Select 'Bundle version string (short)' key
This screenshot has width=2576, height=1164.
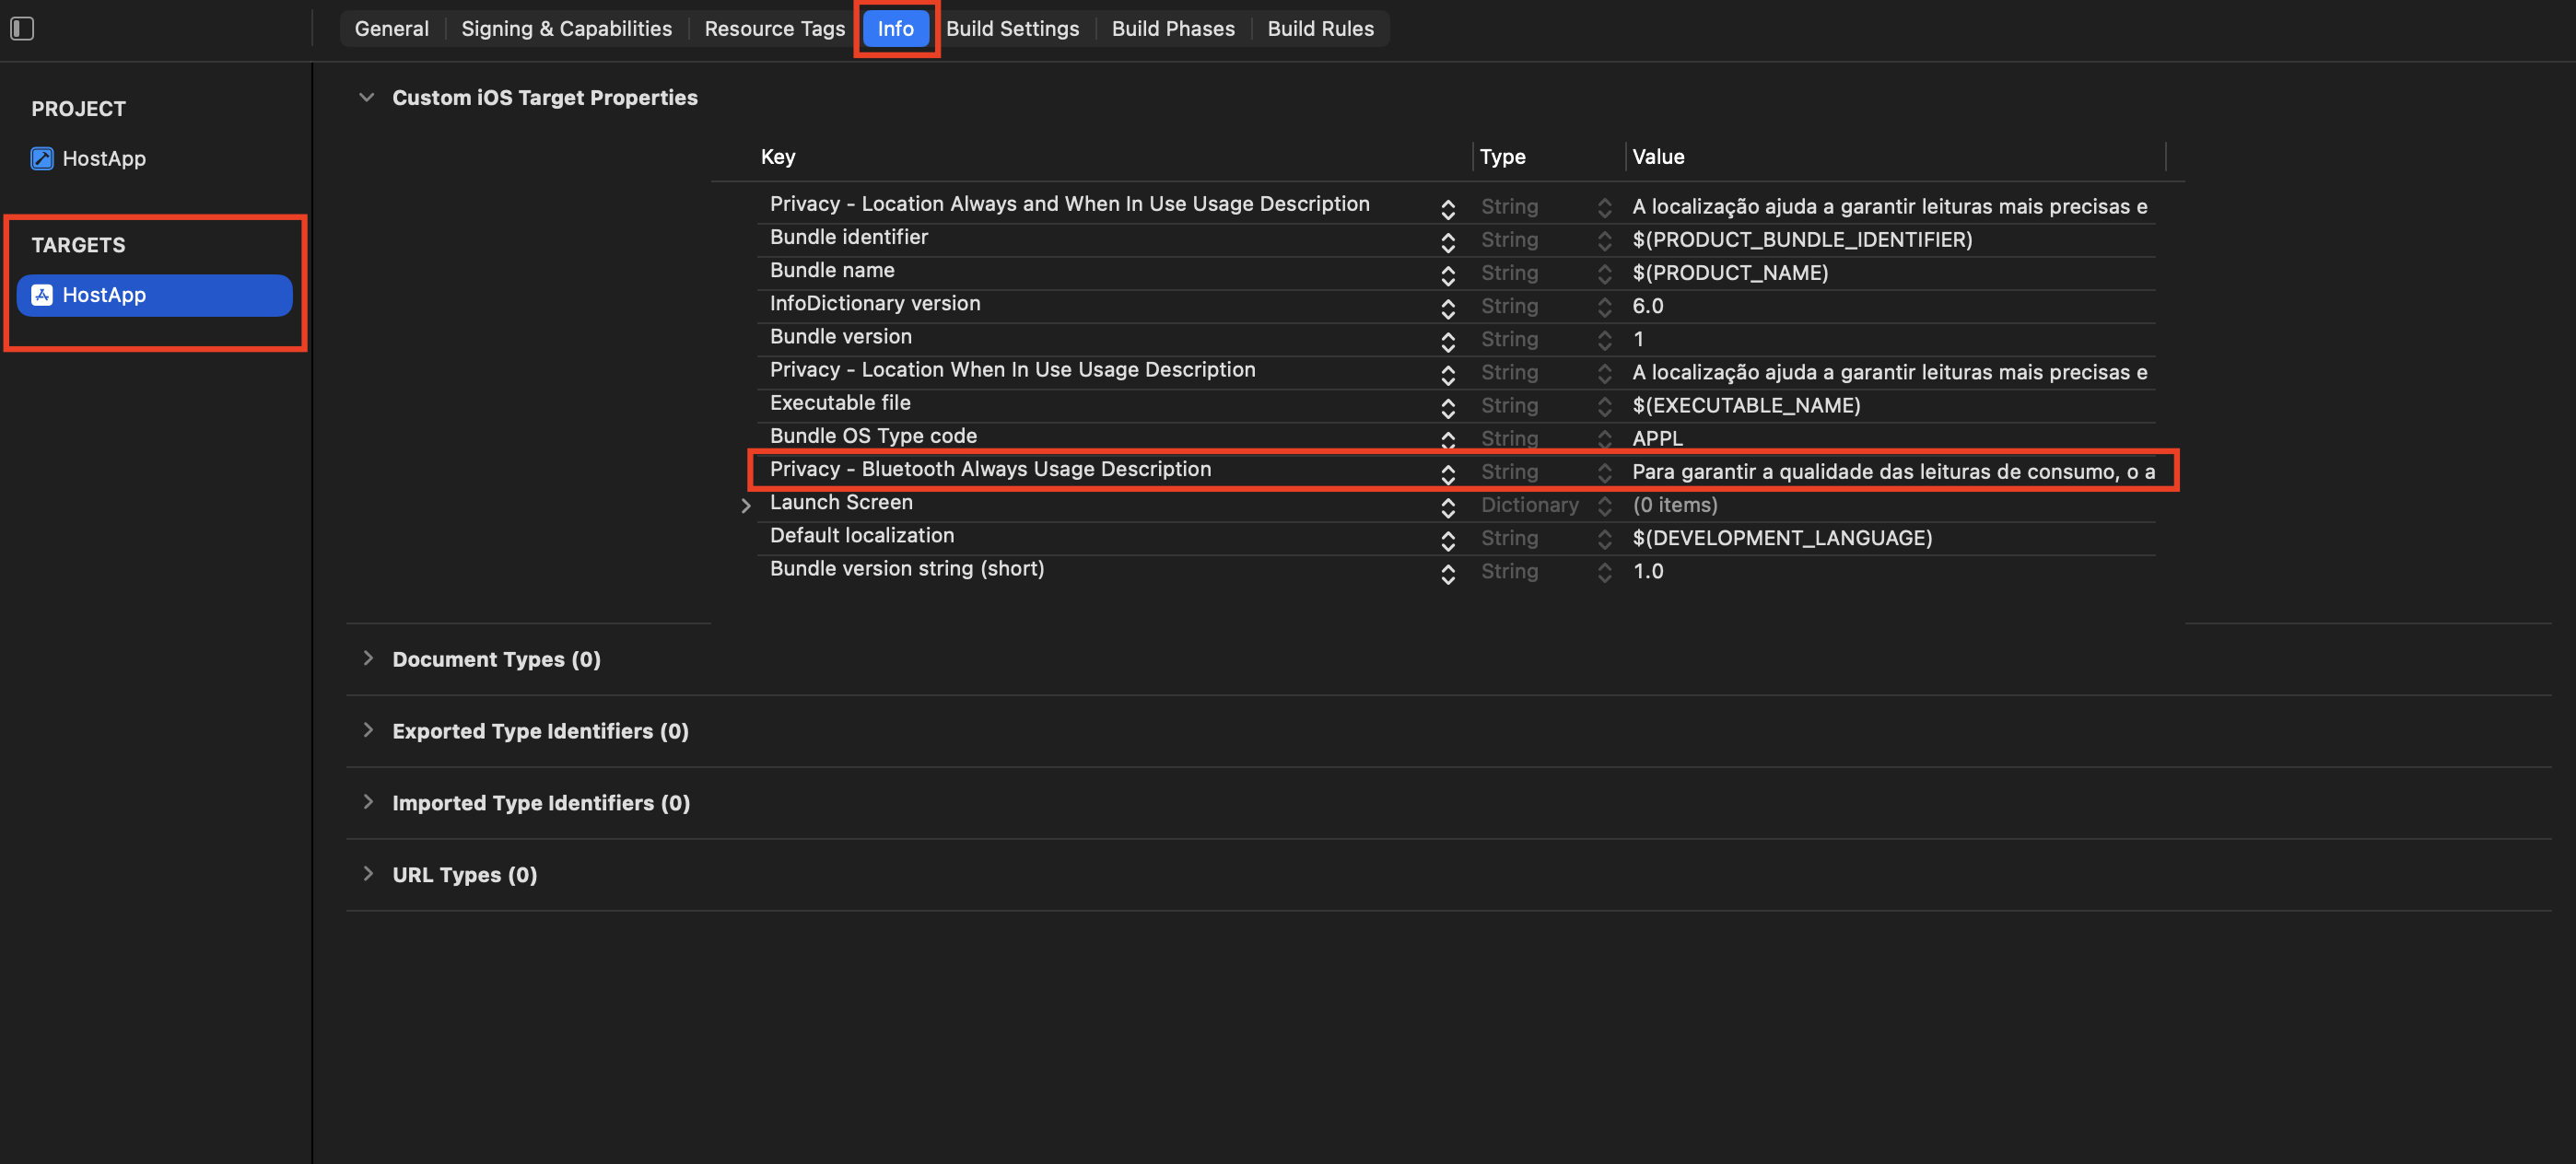906,568
